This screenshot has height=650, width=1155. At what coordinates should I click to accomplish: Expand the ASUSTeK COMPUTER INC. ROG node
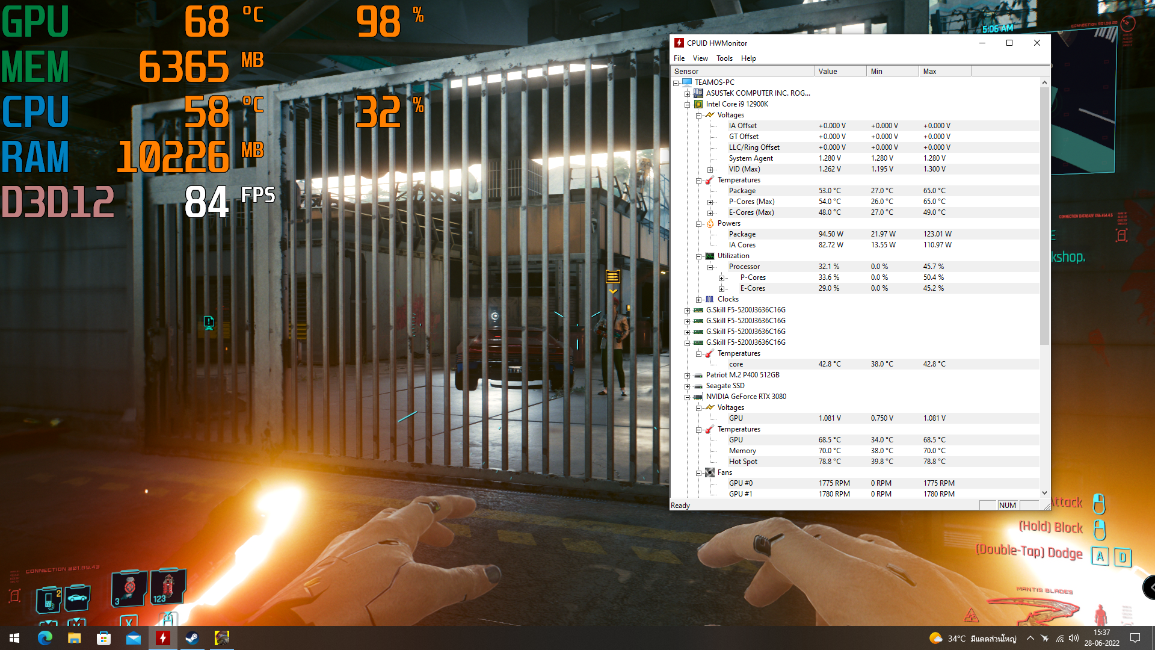(x=688, y=94)
